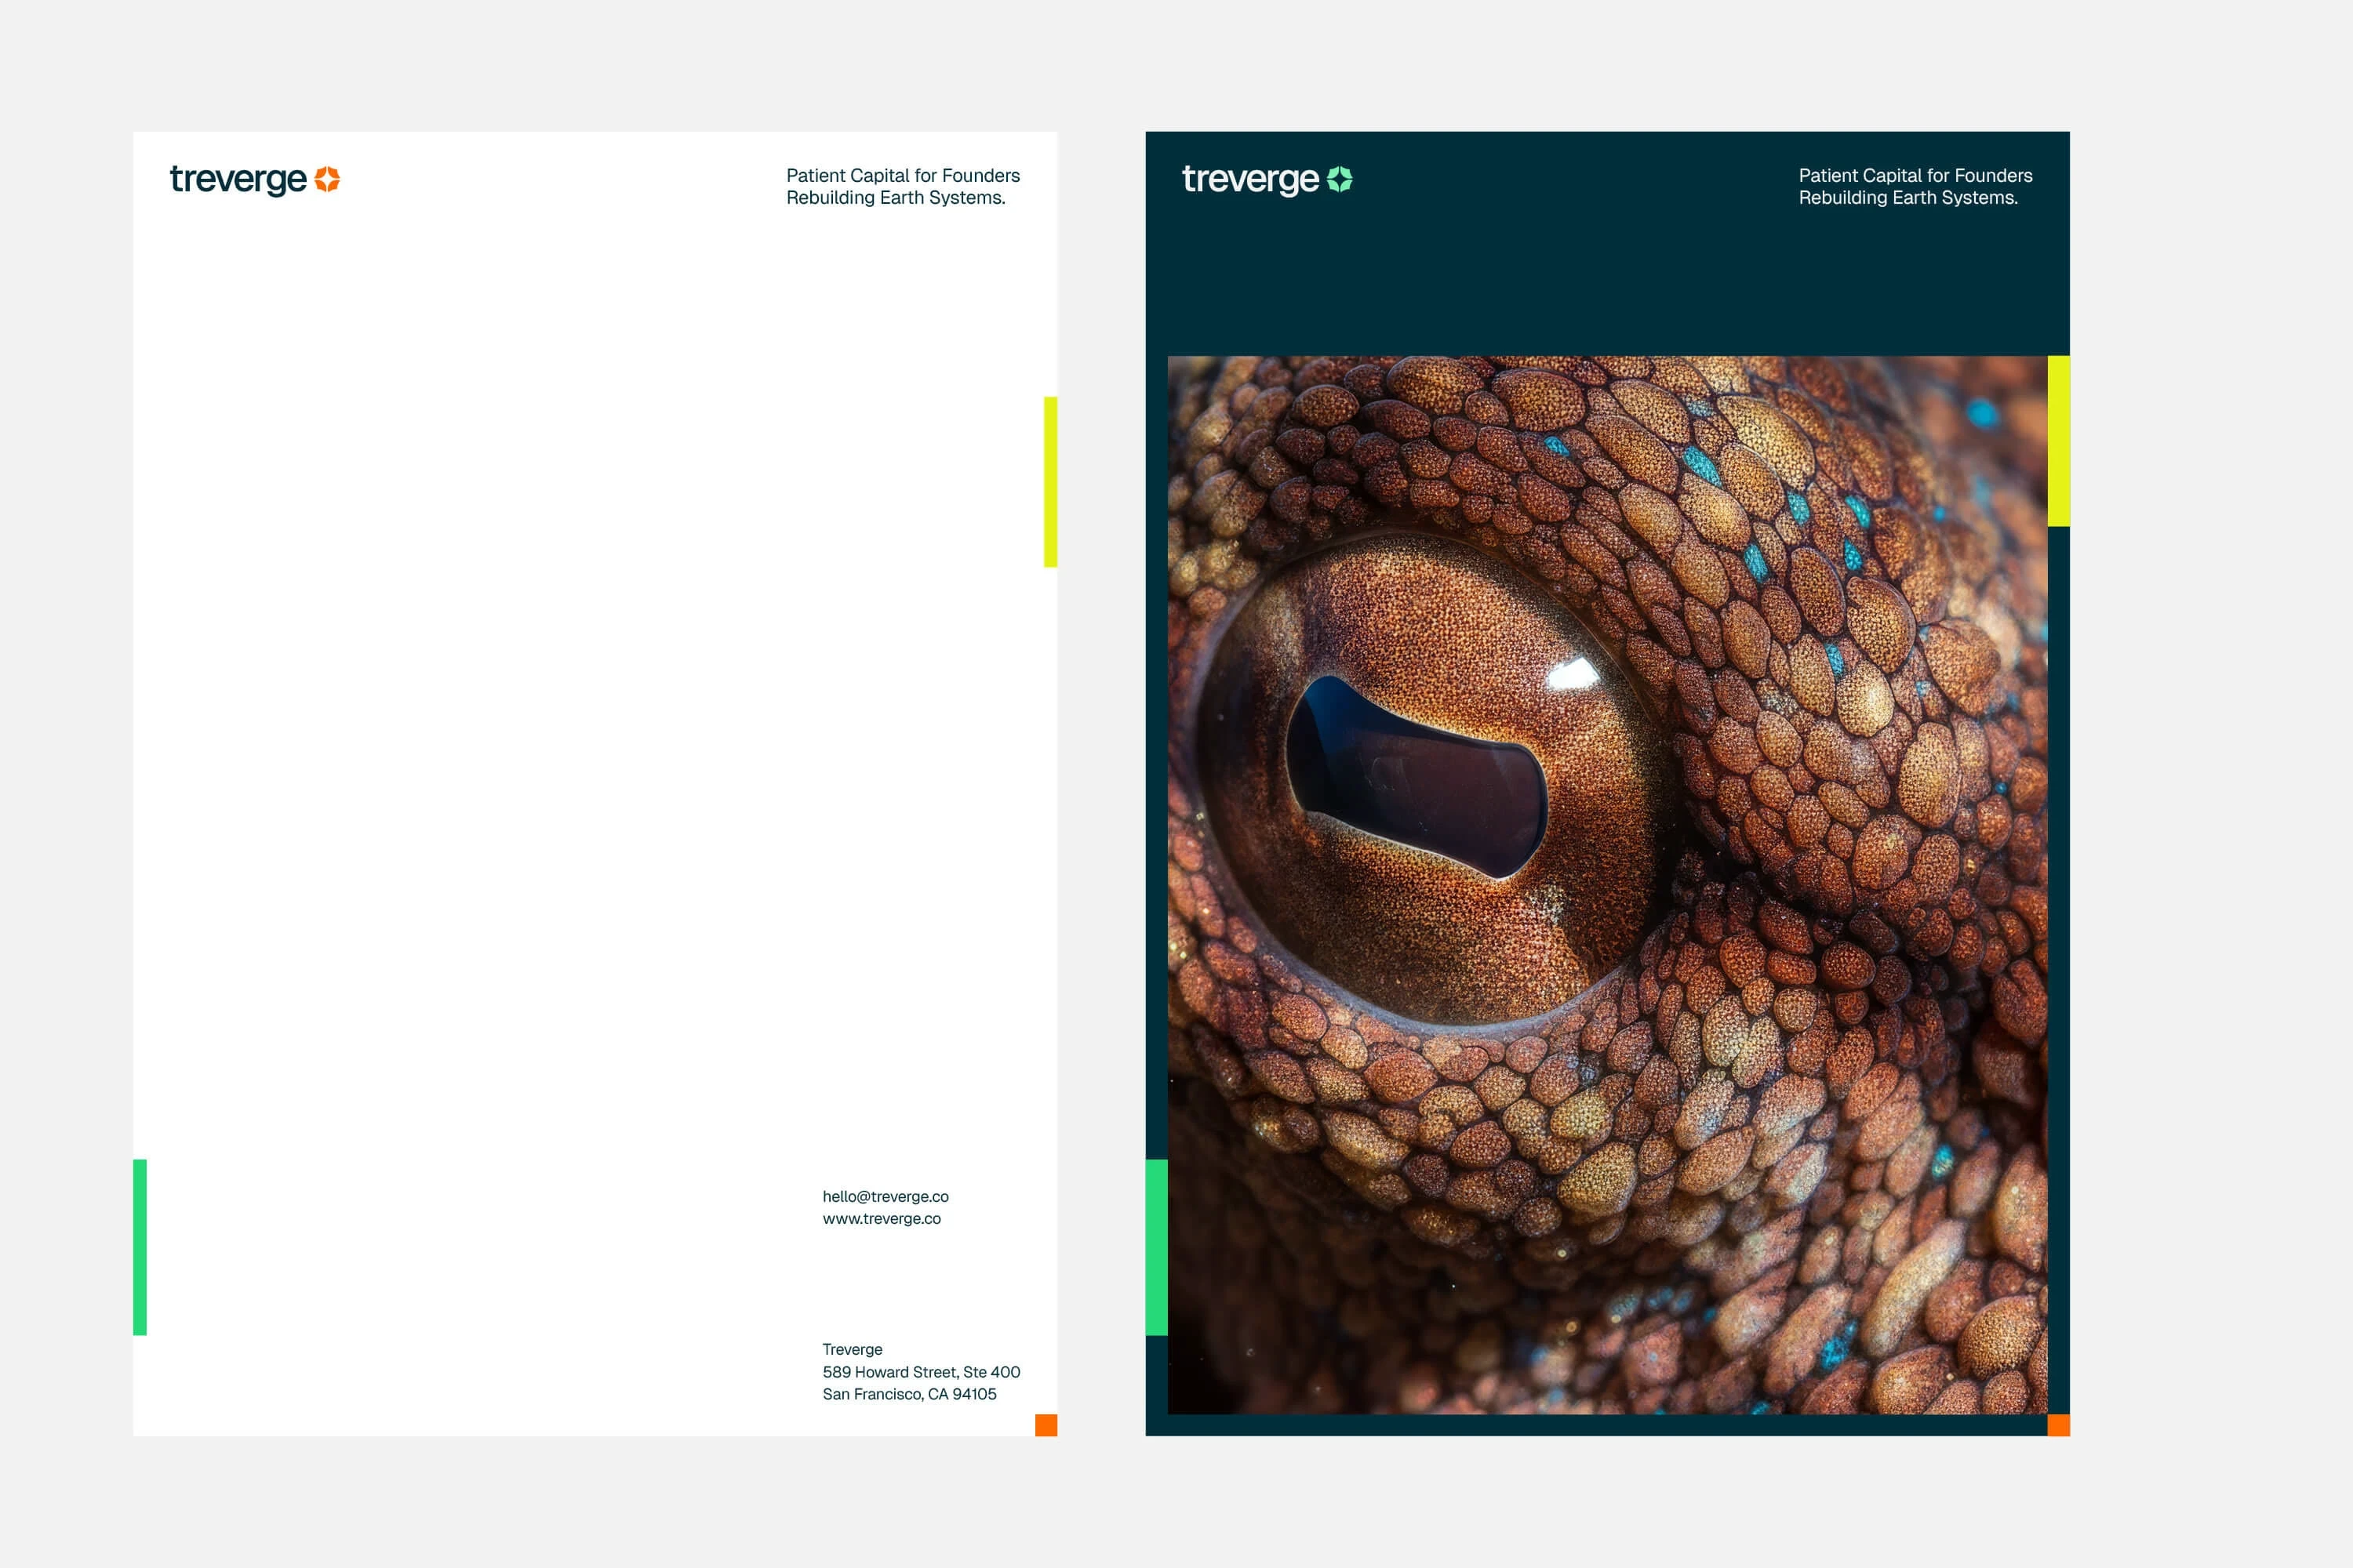The height and width of the screenshot is (1568, 2353).
Task: Click the green Treverge star logo icon
Action: point(1340,179)
